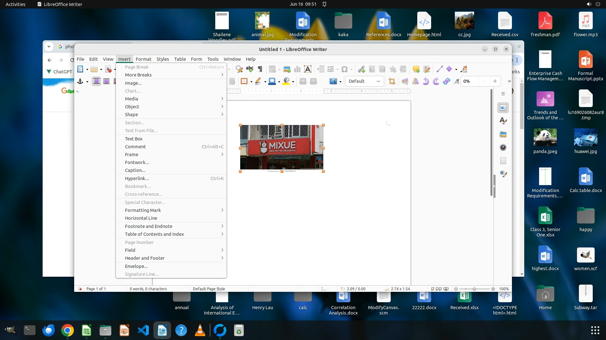606x340 pixels.
Task: Click the Rotate 90° Right icon
Action: [x=436, y=81]
